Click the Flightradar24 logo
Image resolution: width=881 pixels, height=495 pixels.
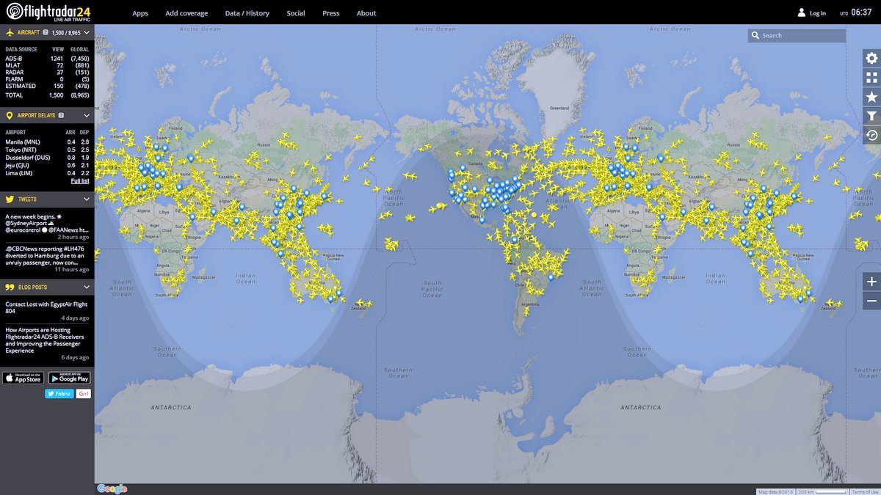tap(49, 12)
